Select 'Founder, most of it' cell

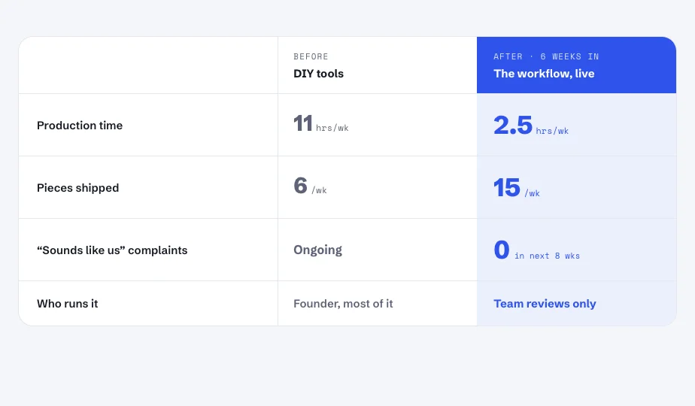343,304
